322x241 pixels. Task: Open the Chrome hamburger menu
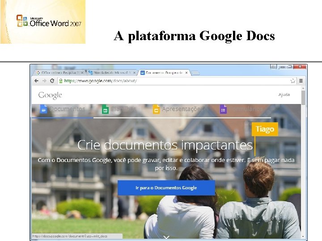point(301,81)
